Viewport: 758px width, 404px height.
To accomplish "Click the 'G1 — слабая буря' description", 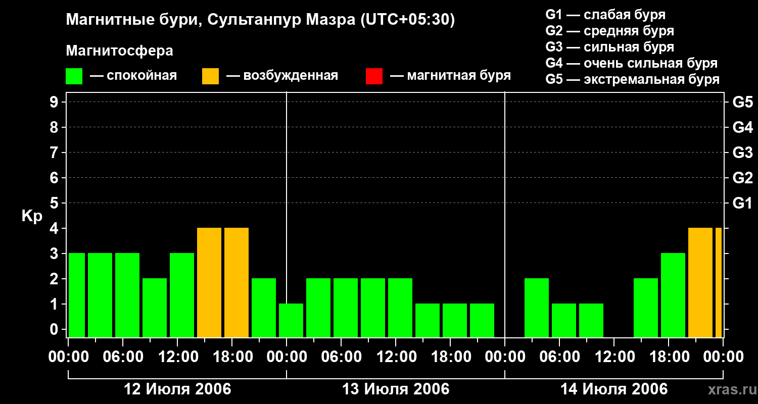I will pos(605,14).
